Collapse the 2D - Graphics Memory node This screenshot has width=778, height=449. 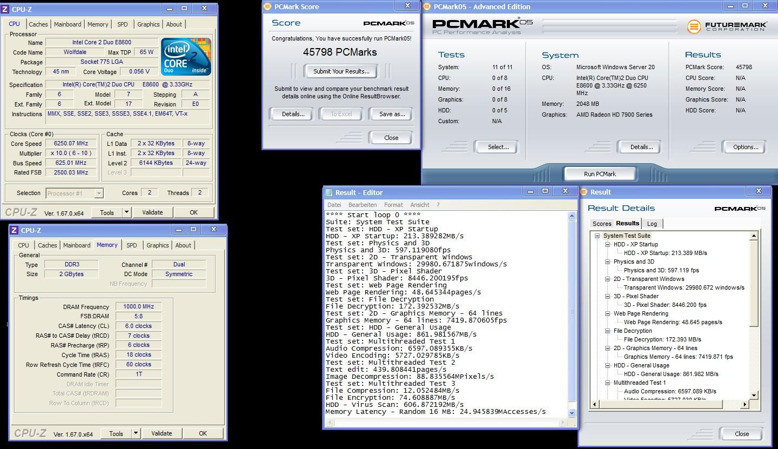tap(607, 348)
